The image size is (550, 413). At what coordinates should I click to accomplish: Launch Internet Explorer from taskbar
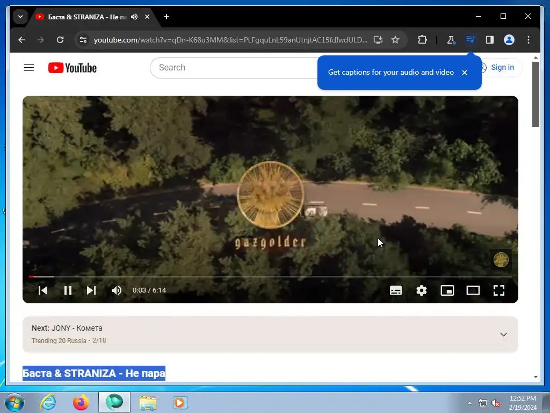click(x=48, y=402)
